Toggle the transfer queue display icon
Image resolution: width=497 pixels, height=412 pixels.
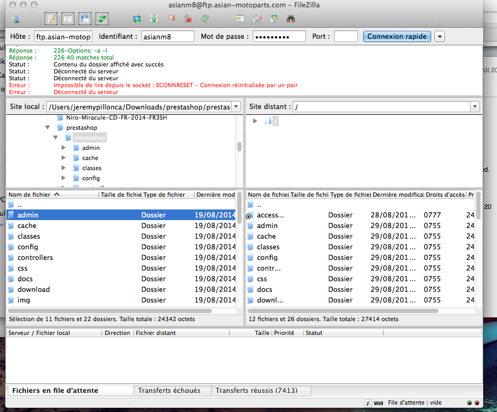(102, 19)
